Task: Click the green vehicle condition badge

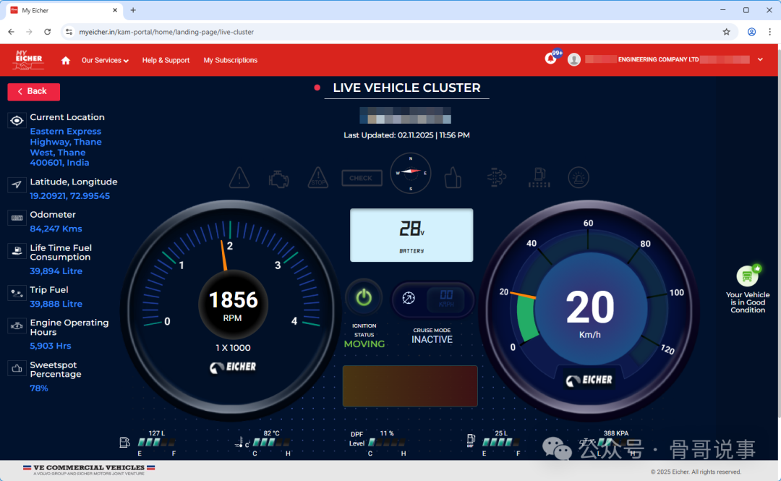Action: pyautogui.click(x=748, y=276)
